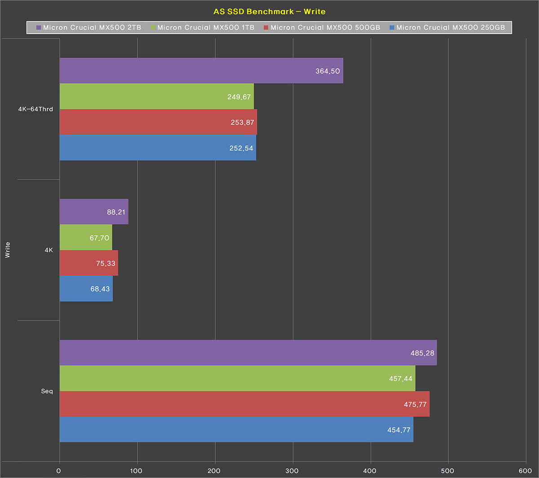The width and height of the screenshot is (539, 478).
Task: Click the 400 axis tick label
Action: (370, 471)
